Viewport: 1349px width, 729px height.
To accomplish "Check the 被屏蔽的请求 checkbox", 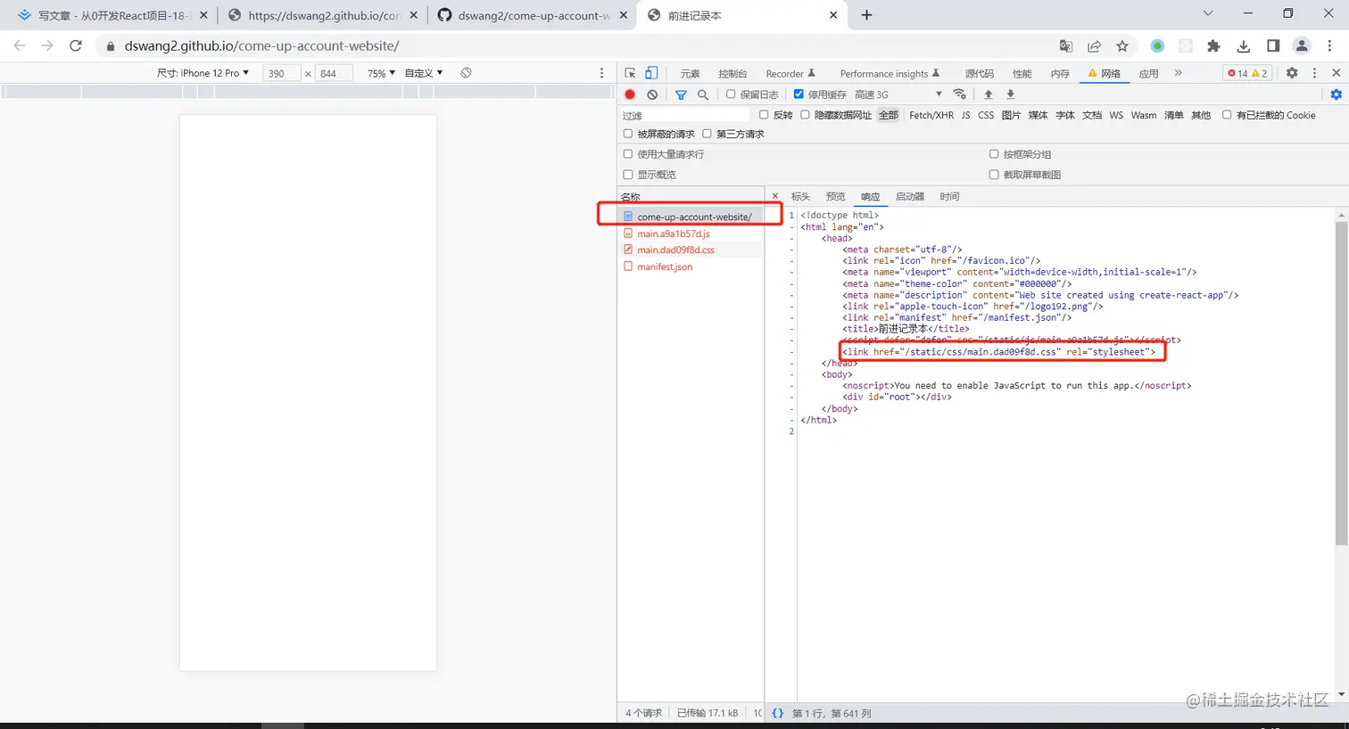I will tap(628, 134).
